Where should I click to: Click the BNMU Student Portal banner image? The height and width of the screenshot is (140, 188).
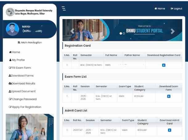click(x=122, y=30)
